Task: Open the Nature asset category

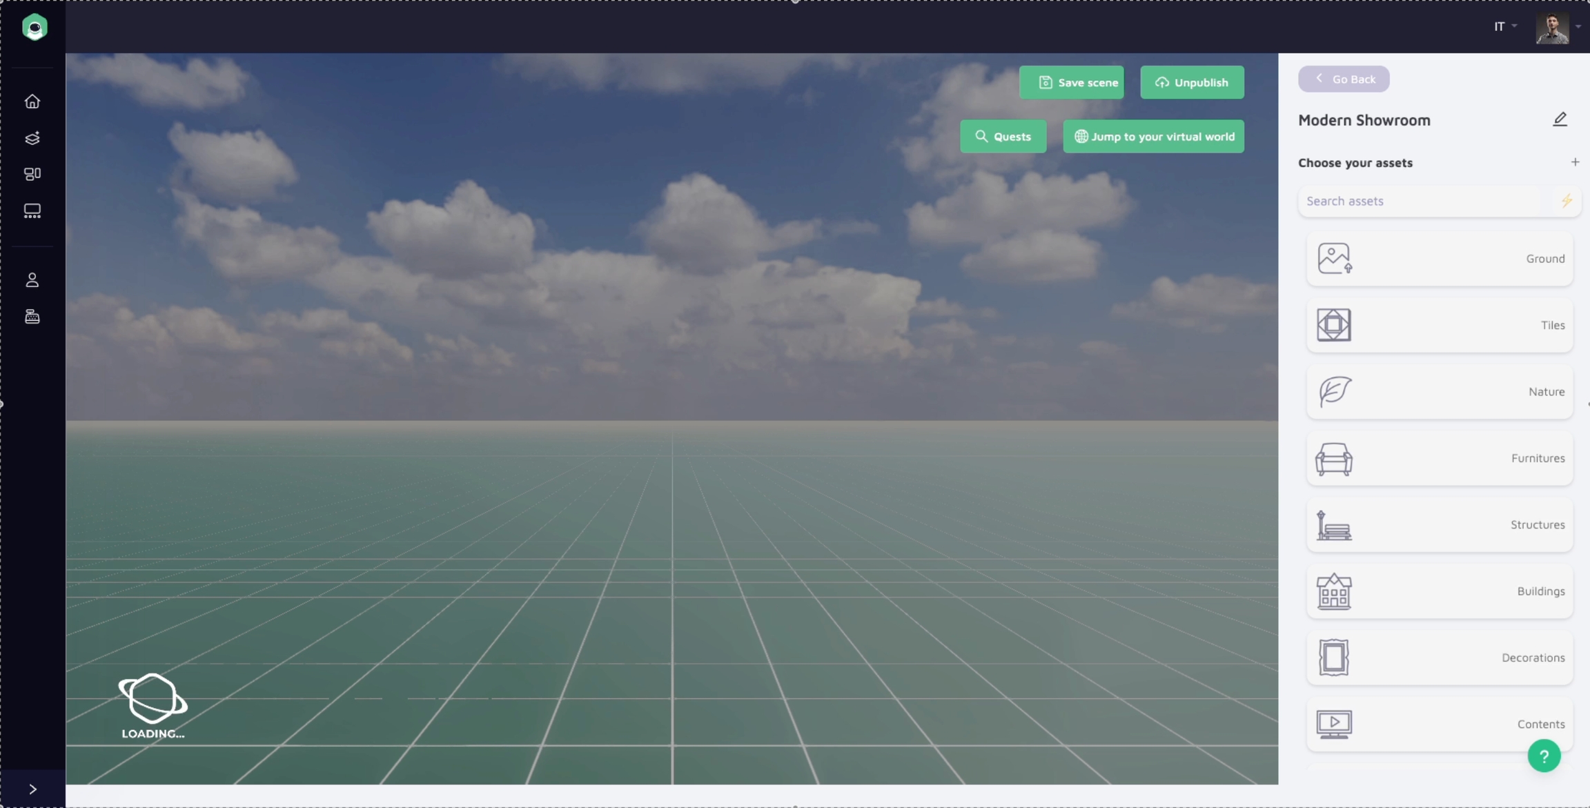Action: 1439,392
